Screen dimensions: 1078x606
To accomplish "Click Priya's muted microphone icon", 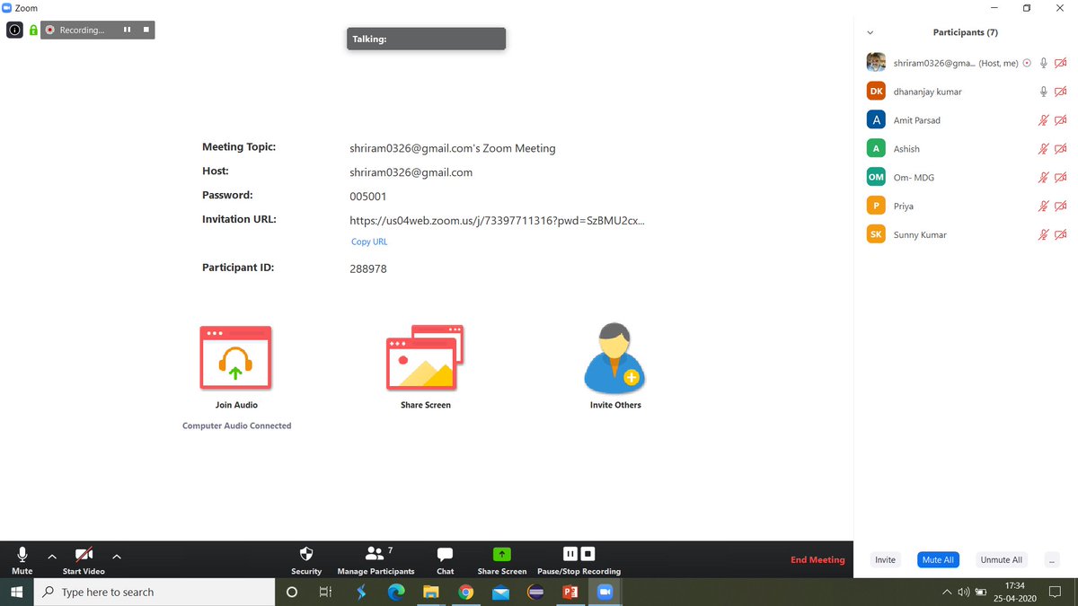I will [1044, 206].
